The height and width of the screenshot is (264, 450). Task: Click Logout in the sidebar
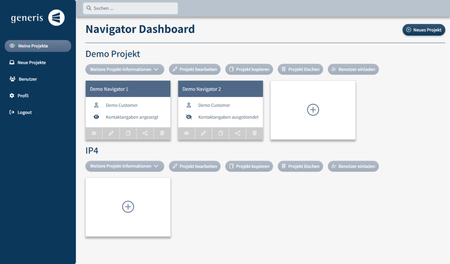[20, 113]
